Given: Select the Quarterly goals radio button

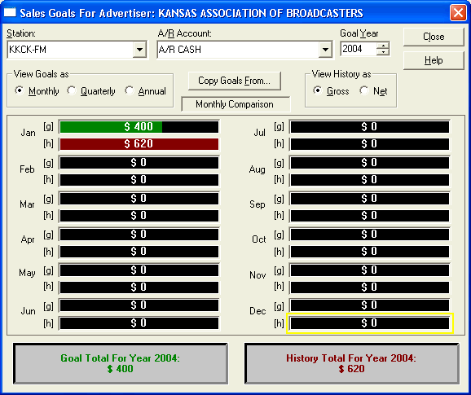Looking at the screenshot, I should pyautogui.click(x=72, y=90).
